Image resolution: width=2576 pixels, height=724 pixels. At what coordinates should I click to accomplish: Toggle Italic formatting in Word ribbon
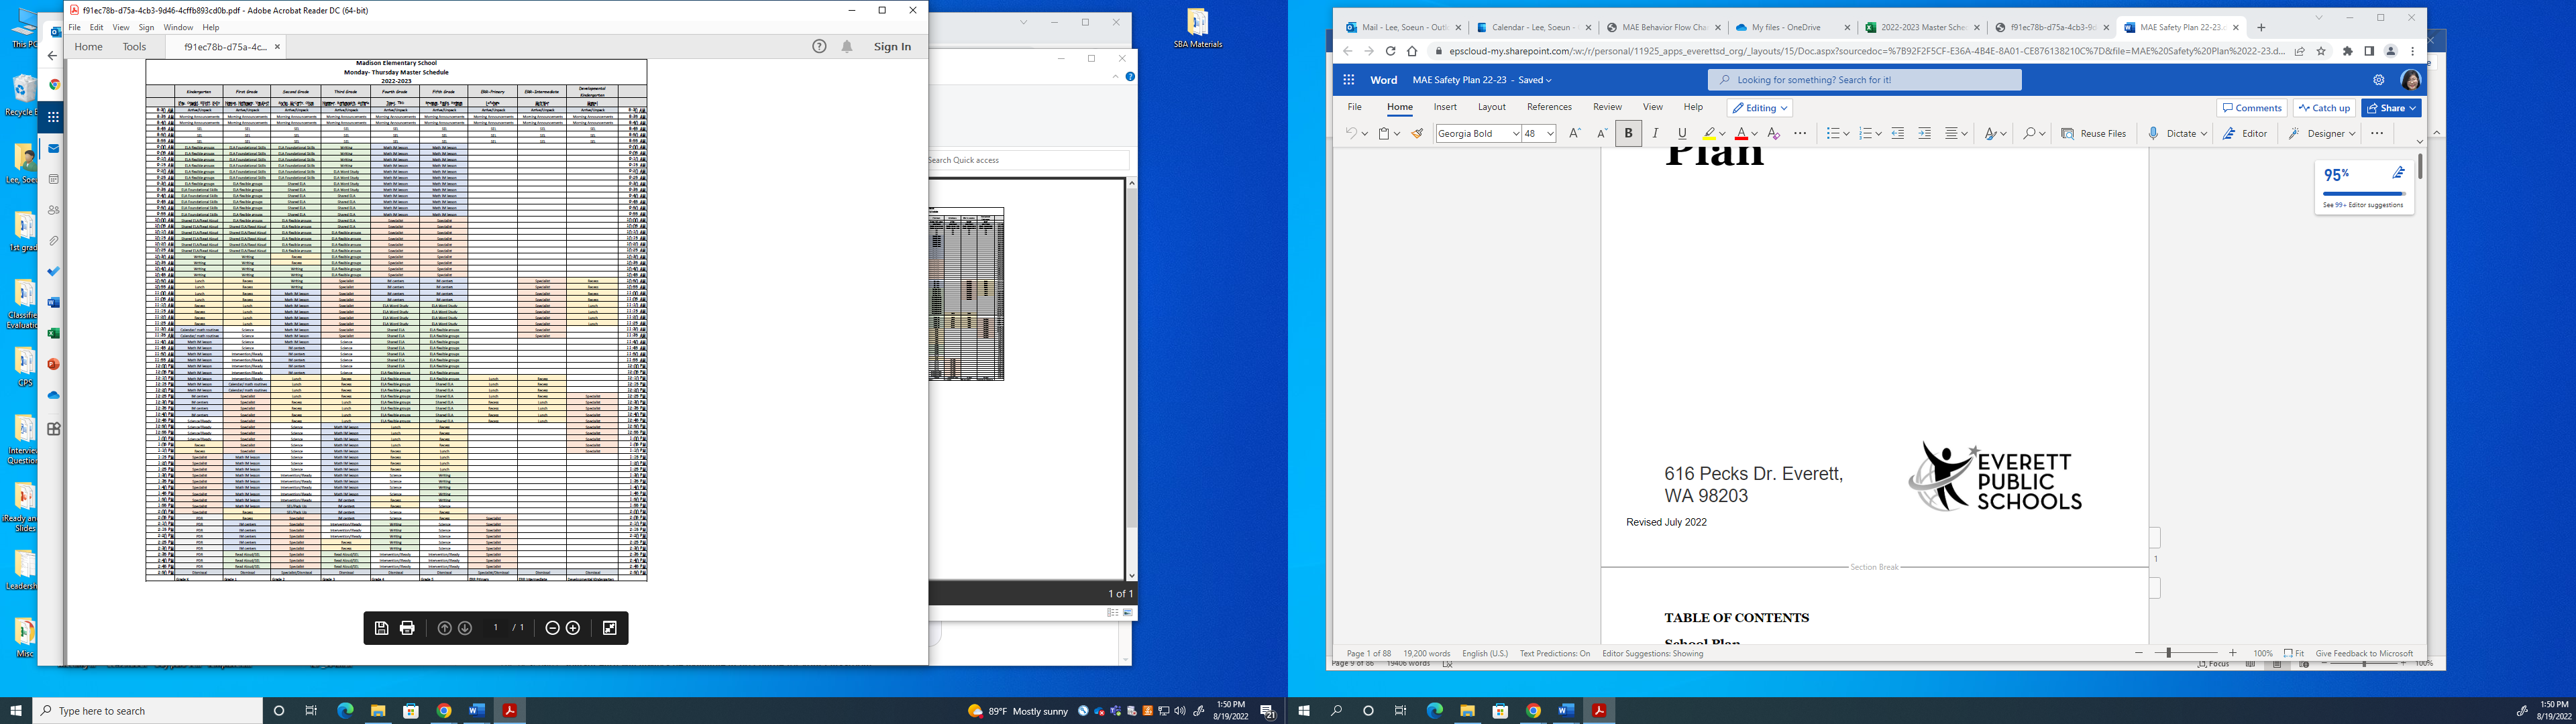(1655, 133)
